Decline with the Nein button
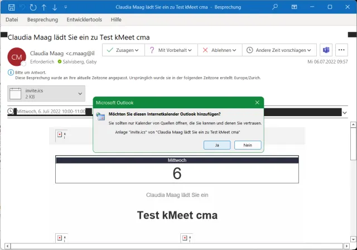 (x=248, y=145)
